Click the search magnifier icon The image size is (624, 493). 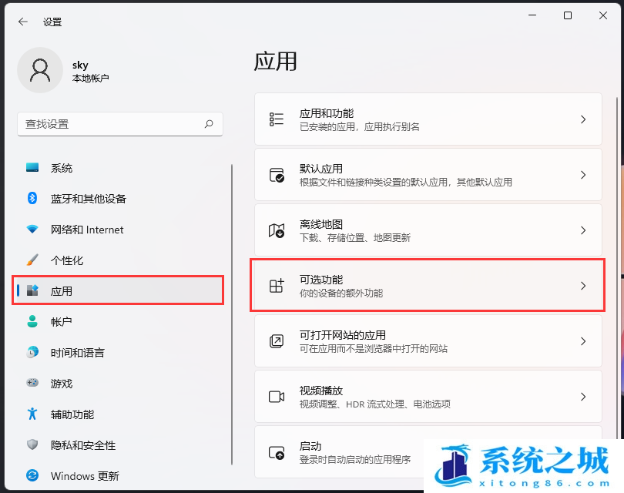coord(209,124)
